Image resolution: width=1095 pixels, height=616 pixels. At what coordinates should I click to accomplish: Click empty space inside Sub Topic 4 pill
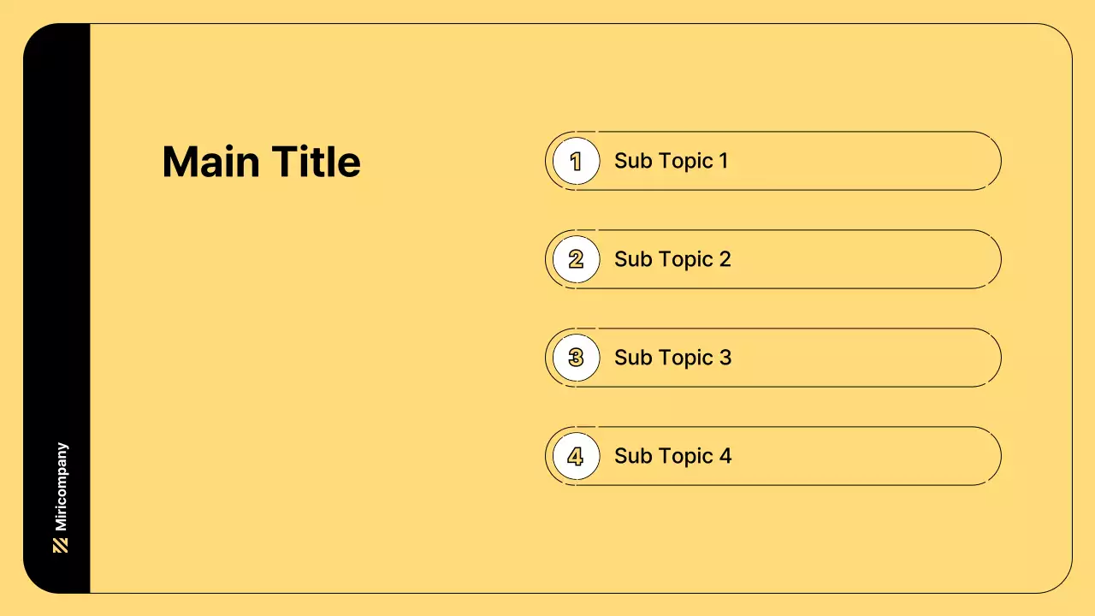(x=864, y=456)
